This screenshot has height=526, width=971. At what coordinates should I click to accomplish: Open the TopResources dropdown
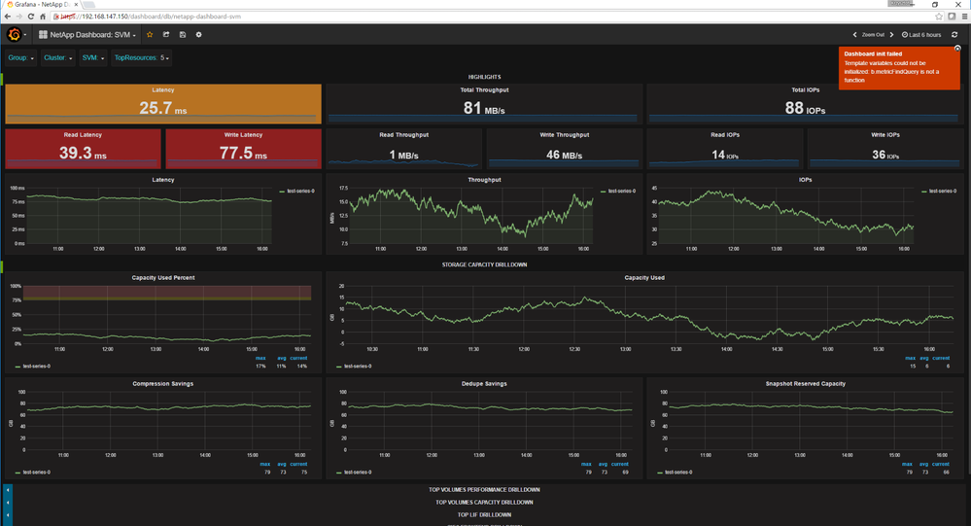[142, 58]
